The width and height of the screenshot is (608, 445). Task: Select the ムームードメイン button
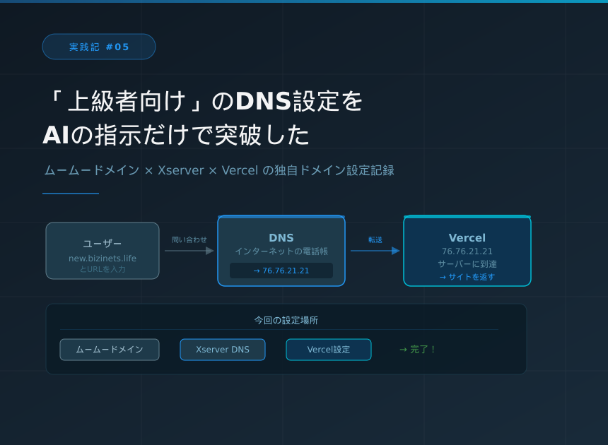click(110, 350)
